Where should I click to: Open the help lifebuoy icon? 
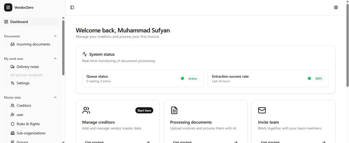(336, 7)
